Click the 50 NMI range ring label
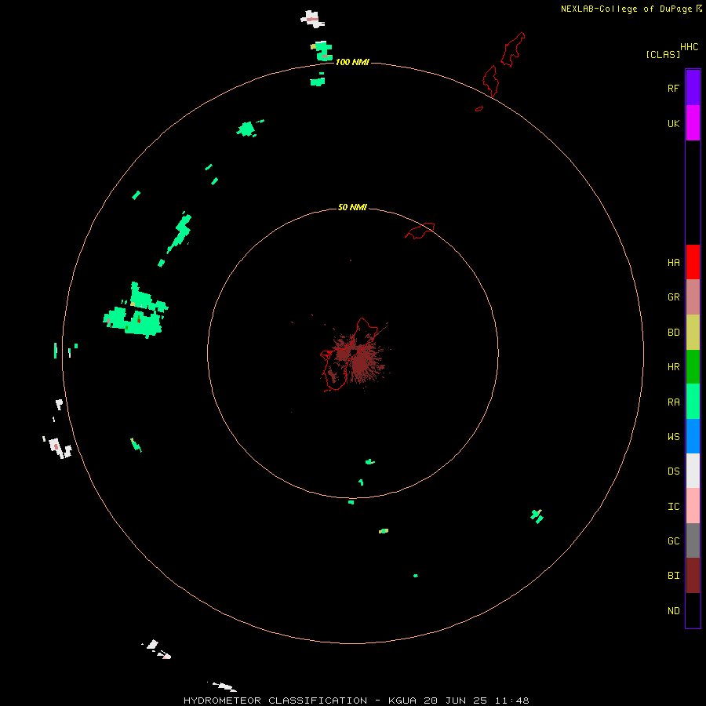 point(352,207)
